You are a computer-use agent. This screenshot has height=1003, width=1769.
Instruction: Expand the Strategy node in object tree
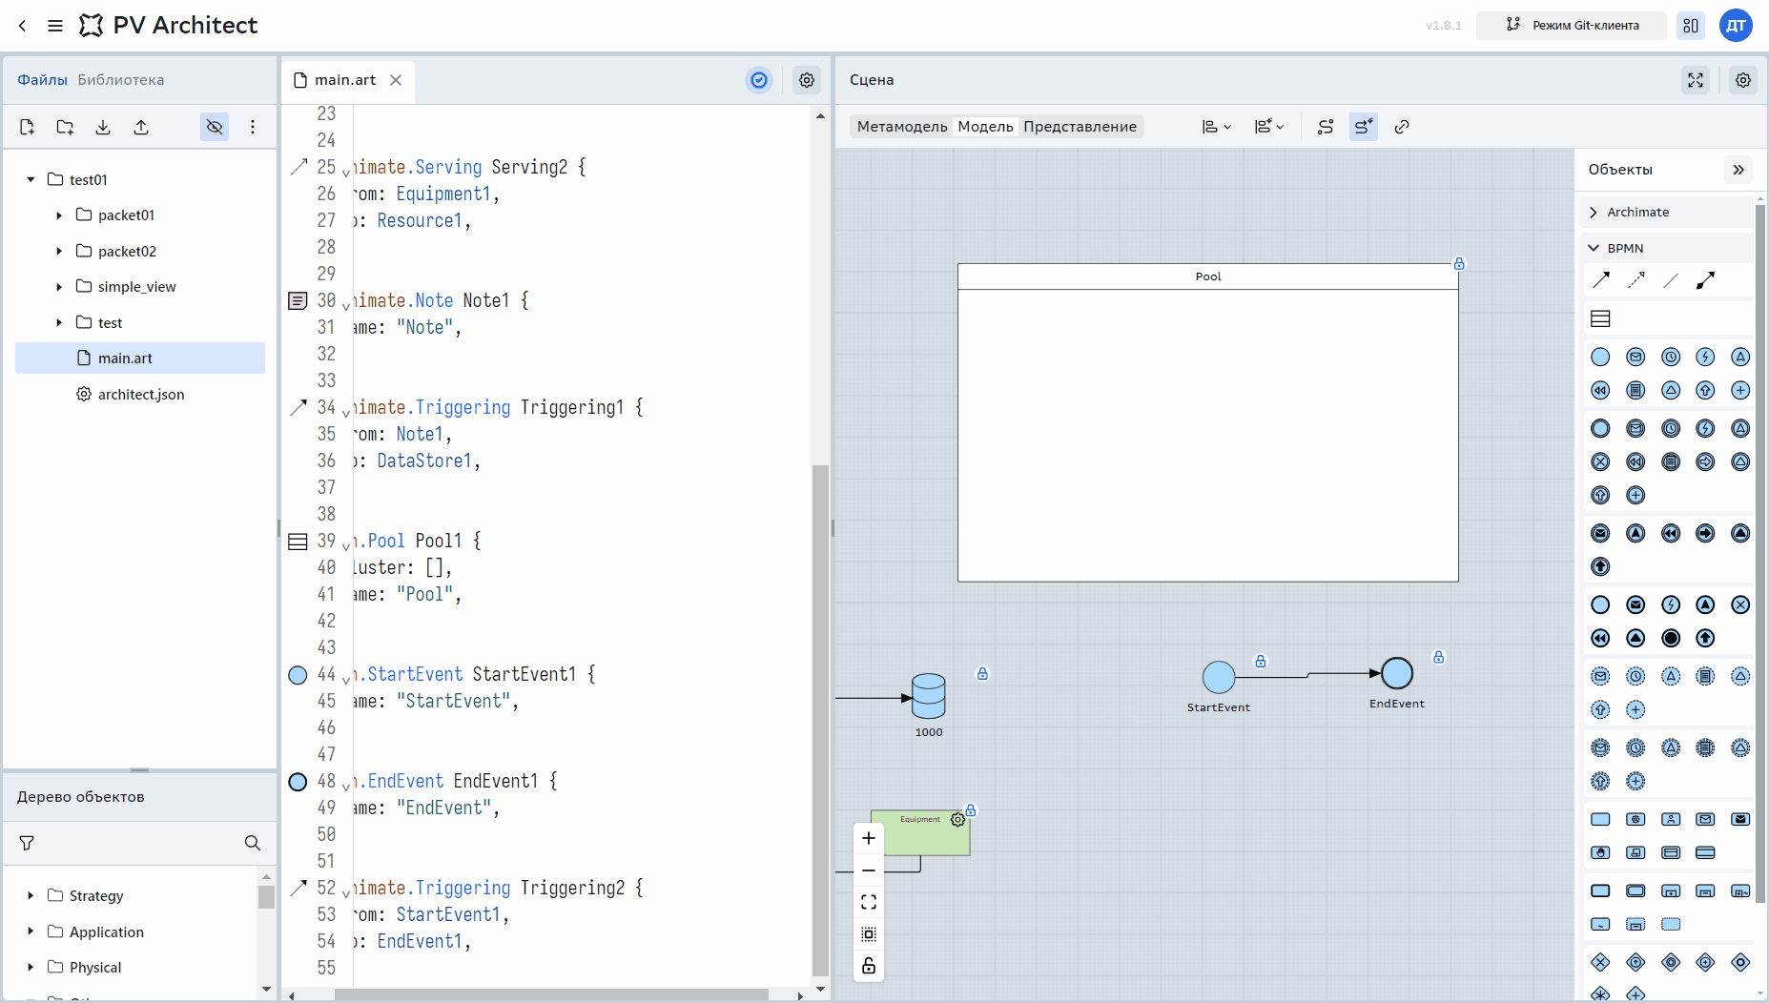(x=31, y=896)
